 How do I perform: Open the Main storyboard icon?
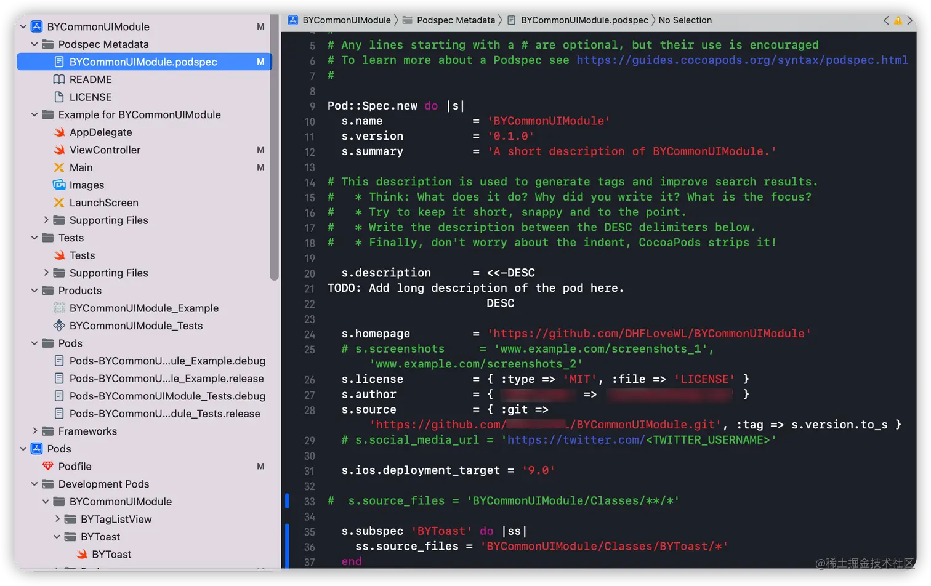pyautogui.click(x=59, y=167)
